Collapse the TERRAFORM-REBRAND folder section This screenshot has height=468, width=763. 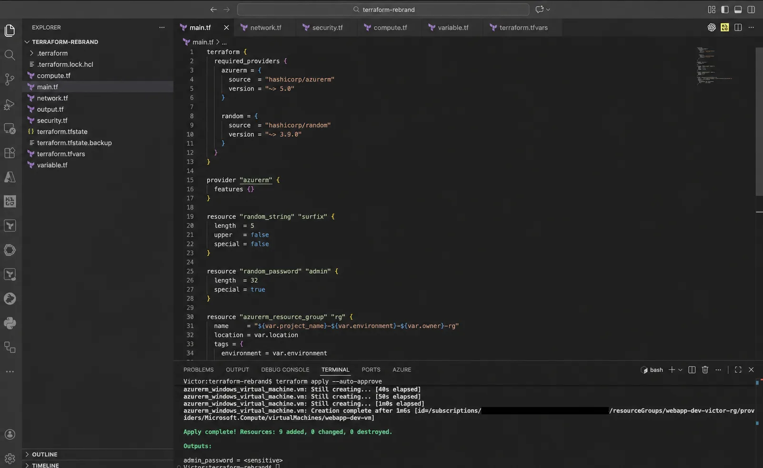click(27, 42)
